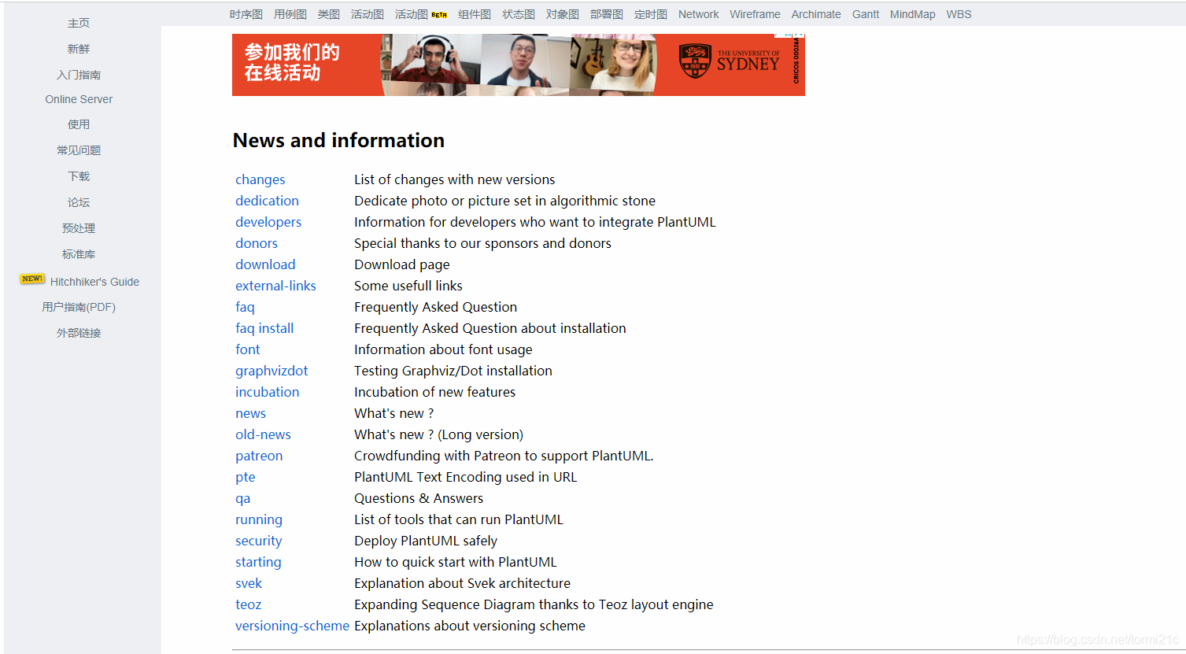Viewport: 1186px width, 654px height.
Task: Open 外部链接 in the sidebar
Action: pos(79,333)
